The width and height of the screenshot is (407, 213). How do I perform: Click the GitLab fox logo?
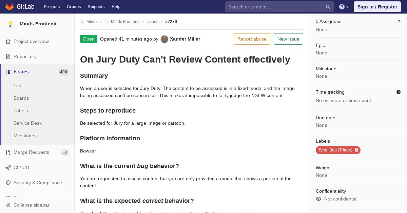pyautogui.click(x=9, y=6)
